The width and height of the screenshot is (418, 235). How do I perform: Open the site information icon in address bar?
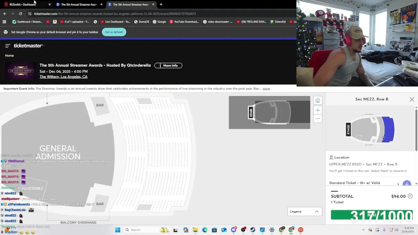pos(30,14)
